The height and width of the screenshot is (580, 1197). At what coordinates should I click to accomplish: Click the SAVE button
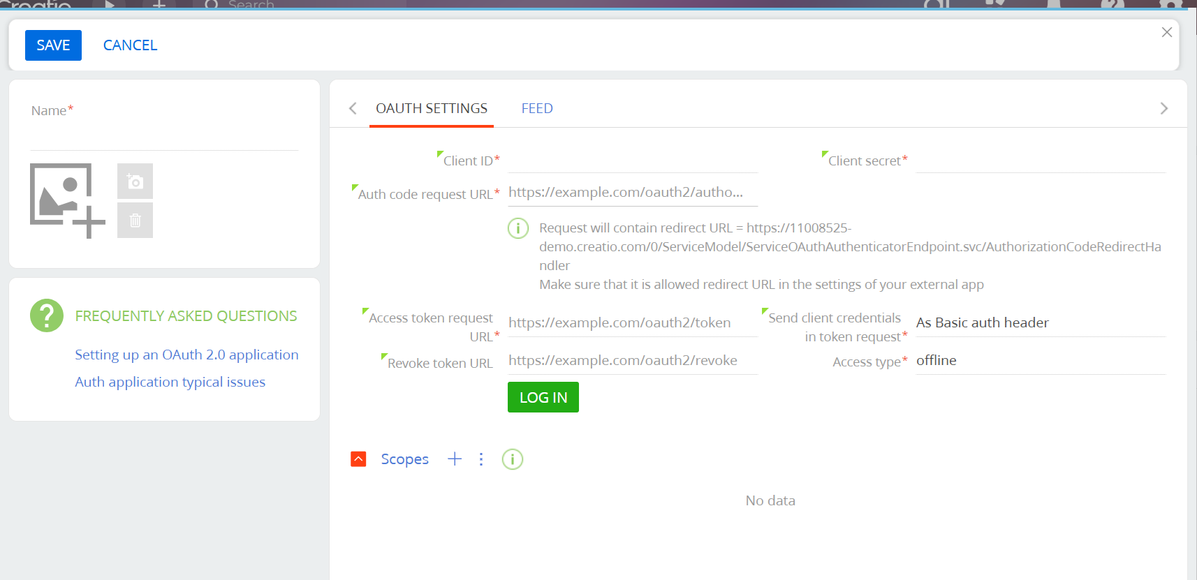[x=53, y=45]
